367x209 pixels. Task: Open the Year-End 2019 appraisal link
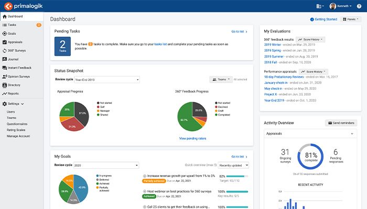pos(274,100)
